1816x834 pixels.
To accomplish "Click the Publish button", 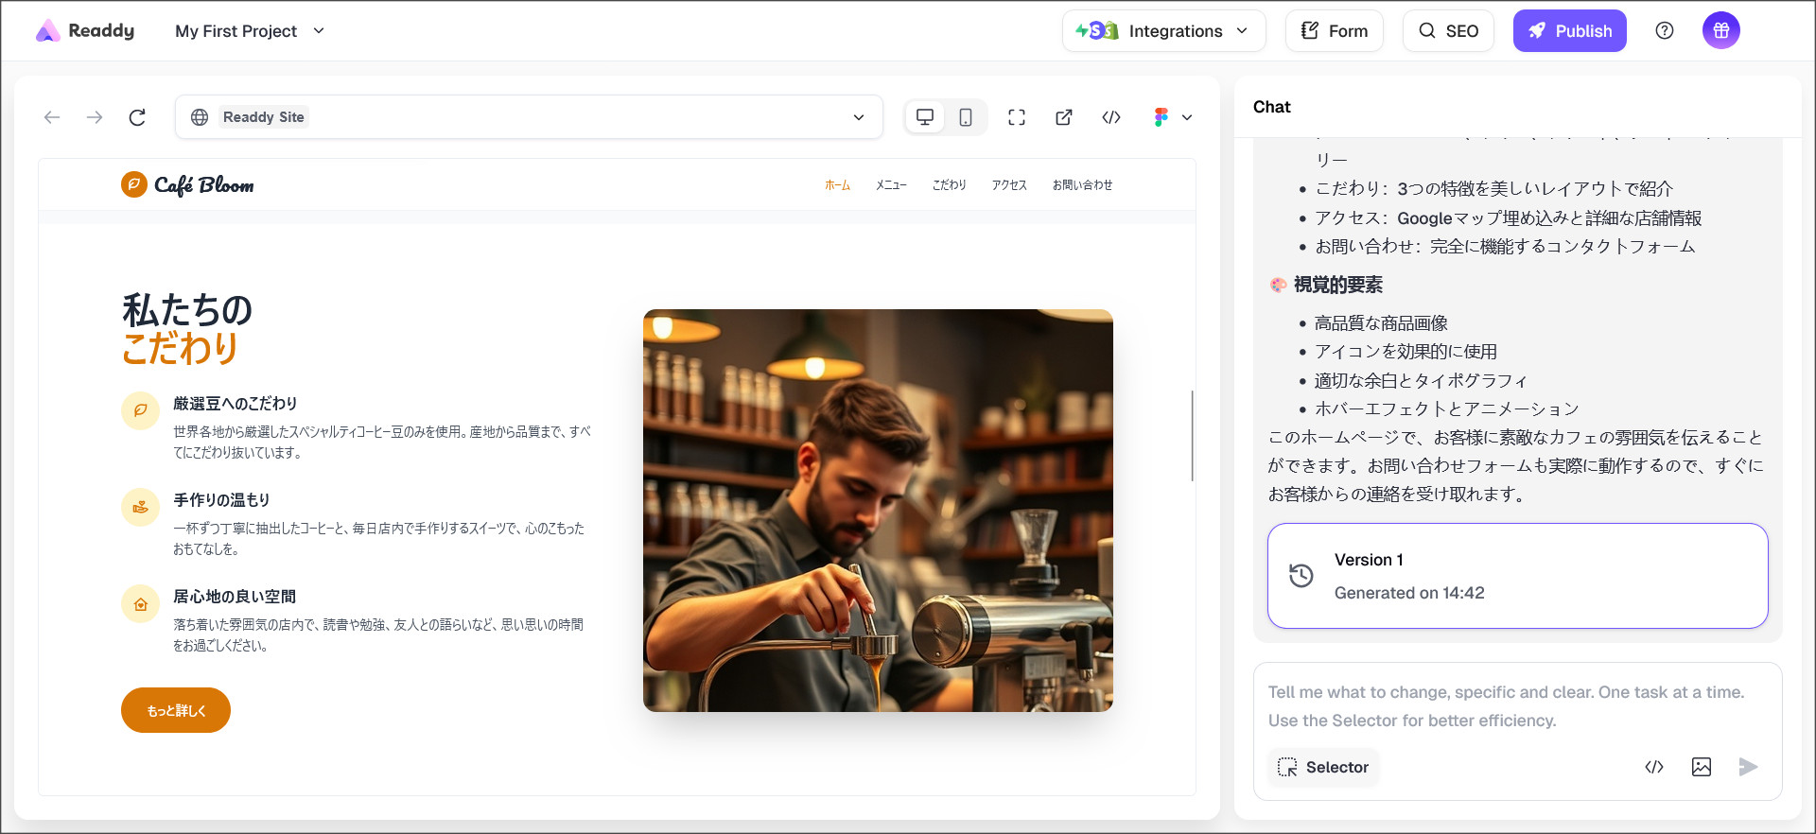I will (x=1569, y=31).
